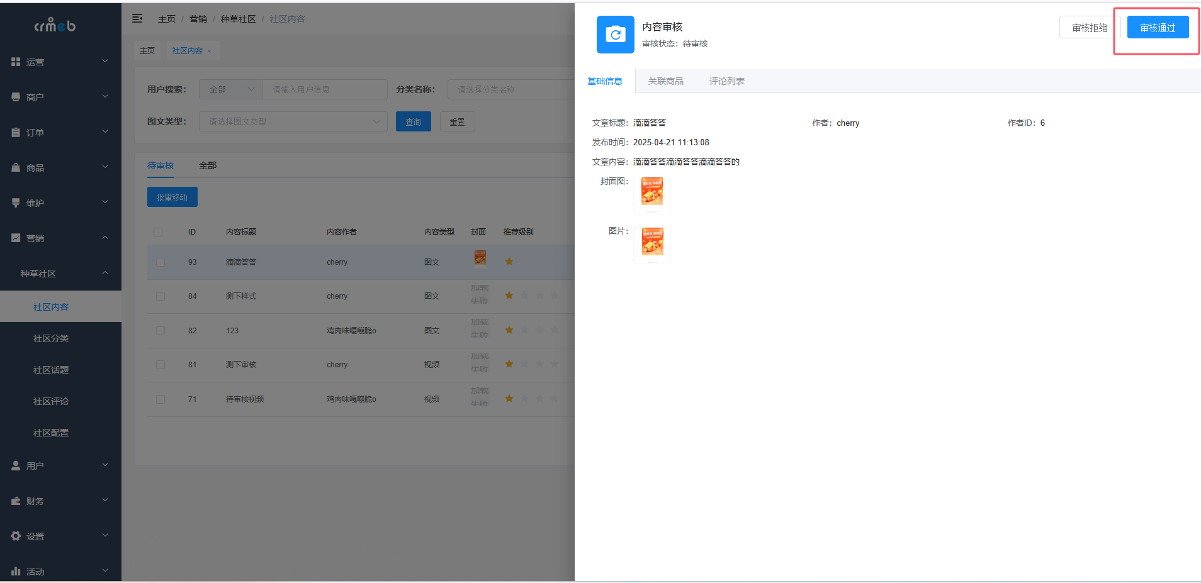This screenshot has width=1201, height=583.
Task: Expand the 订单 menu chevron
Action: click(105, 131)
